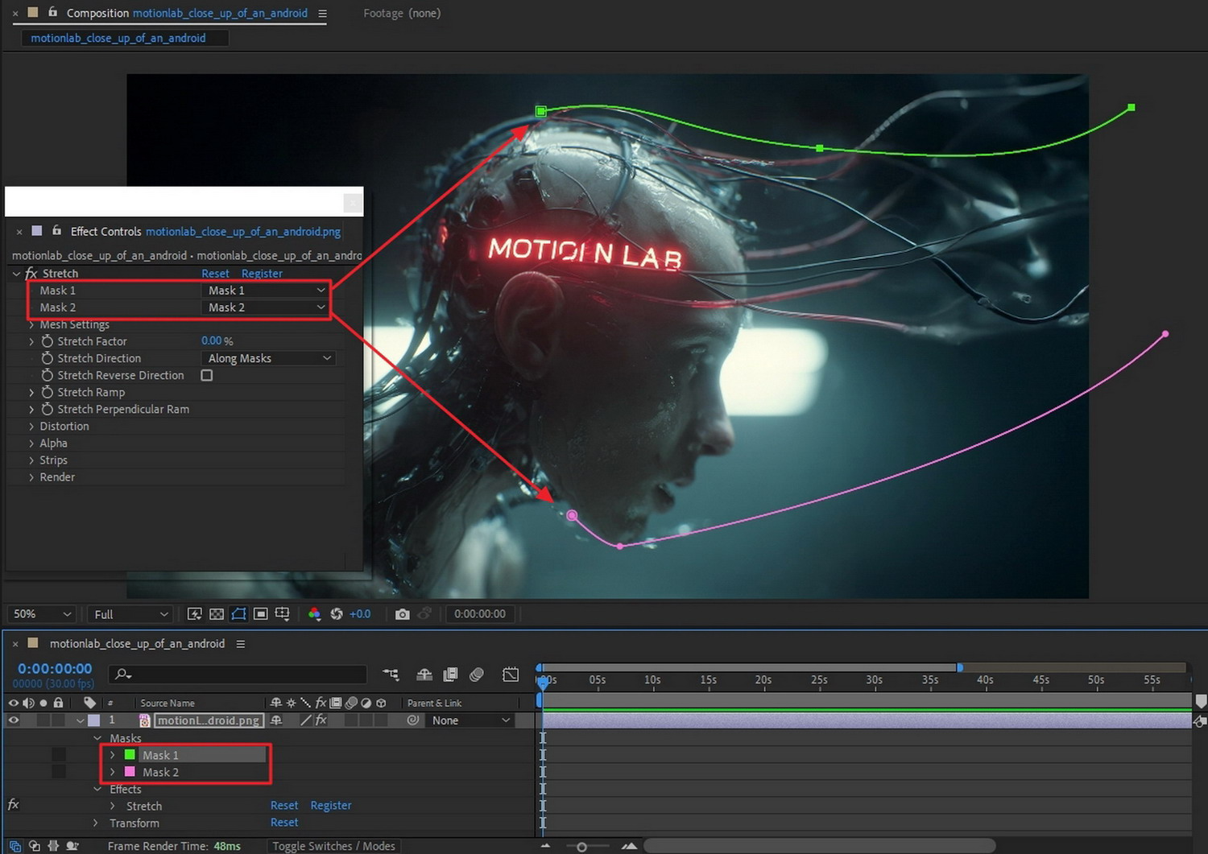
Task: Click Stretch Direction stopwatch icon
Action: pos(48,358)
